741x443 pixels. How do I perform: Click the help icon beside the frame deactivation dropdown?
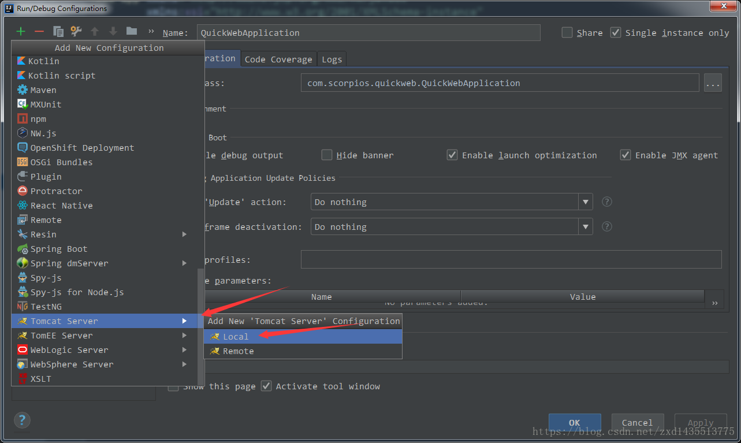coord(607,226)
